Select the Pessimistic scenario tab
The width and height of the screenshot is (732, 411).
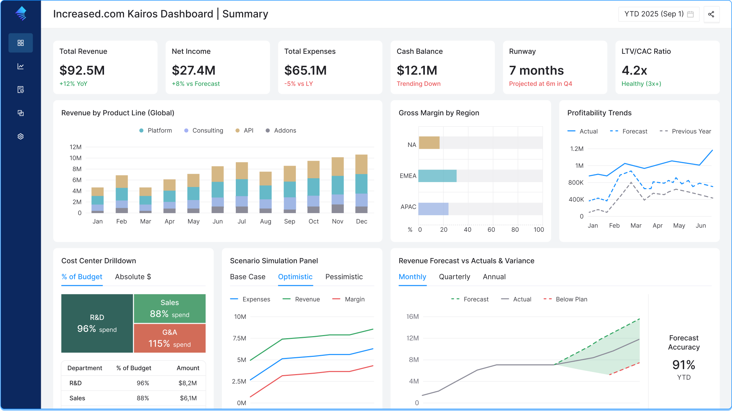tap(344, 277)
